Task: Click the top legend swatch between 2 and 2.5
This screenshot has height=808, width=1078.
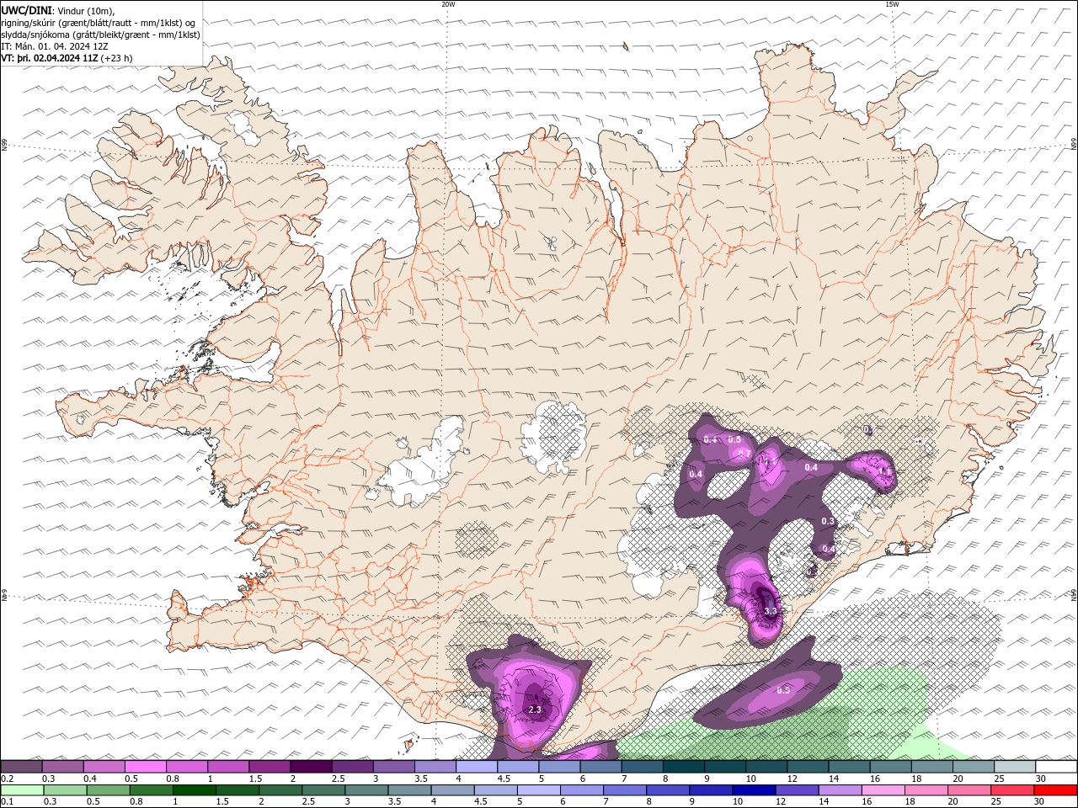Action: (311, 767)
